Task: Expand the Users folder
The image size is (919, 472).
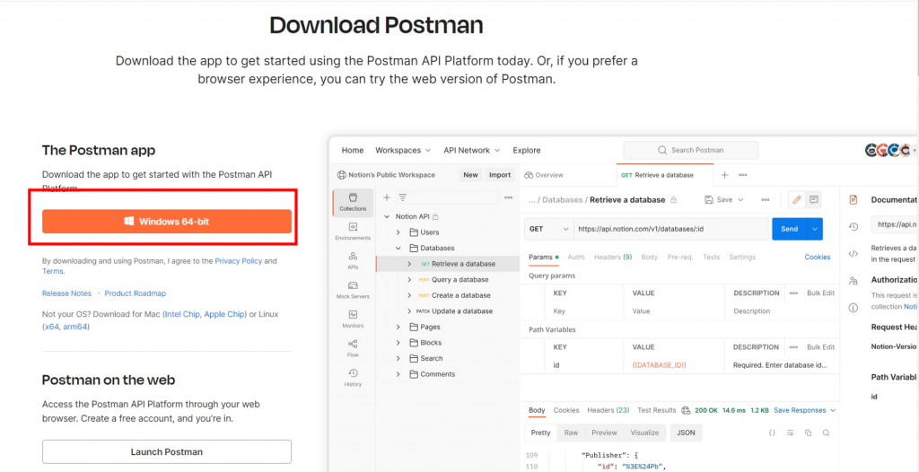Action: click(x=398, y=232)
